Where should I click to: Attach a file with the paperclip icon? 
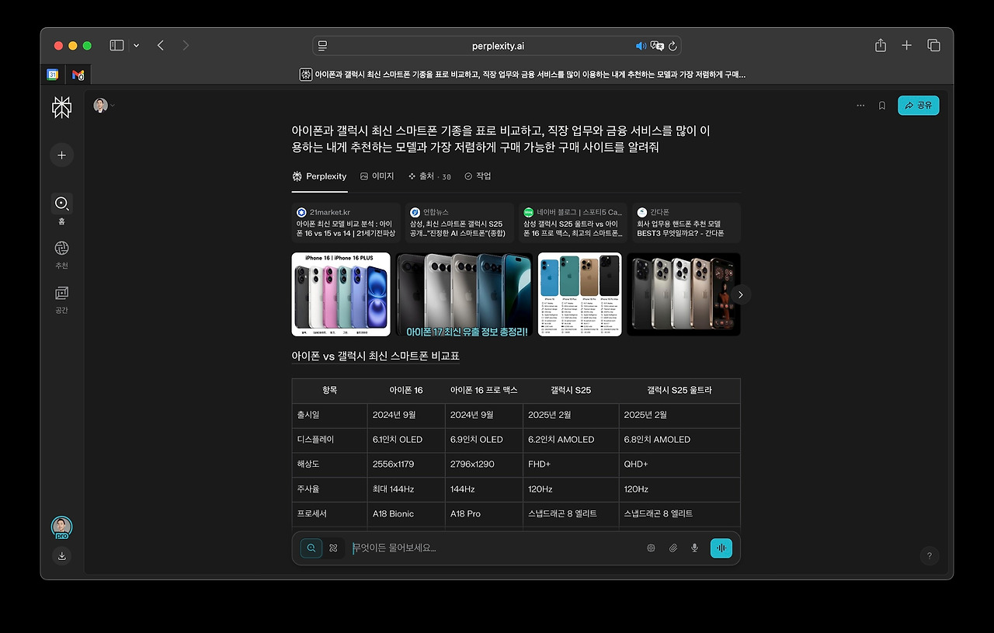click(x=673, y=548)
